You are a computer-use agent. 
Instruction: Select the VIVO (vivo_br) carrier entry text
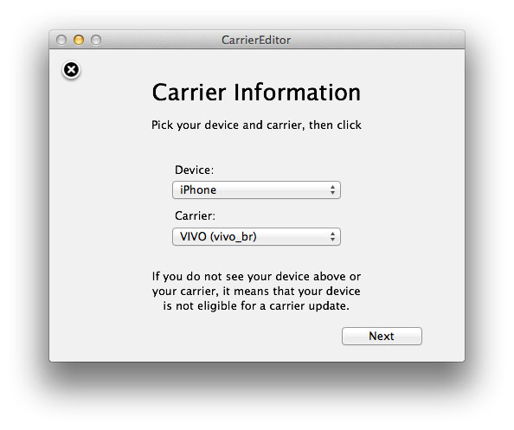tap(218, 237)
